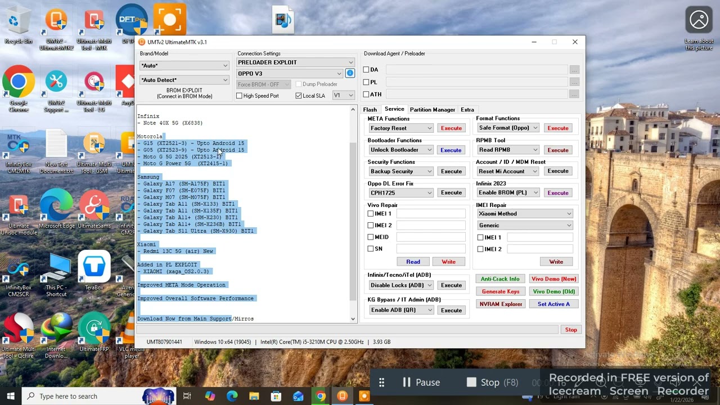
Task: Check the SN checkbox
Action: point(371,249)
